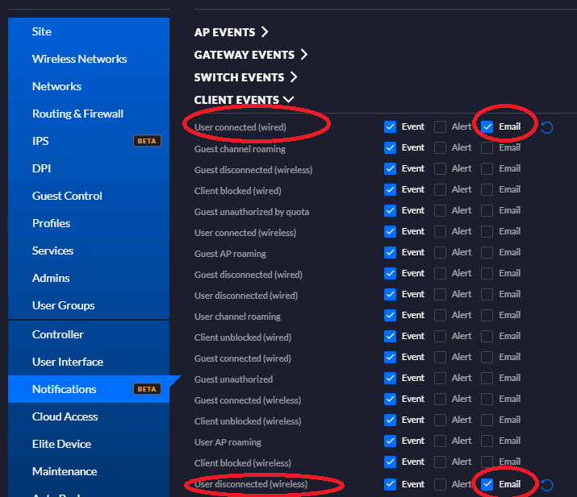
Task: Expand the Switch Events section
Action: (246, 77)
